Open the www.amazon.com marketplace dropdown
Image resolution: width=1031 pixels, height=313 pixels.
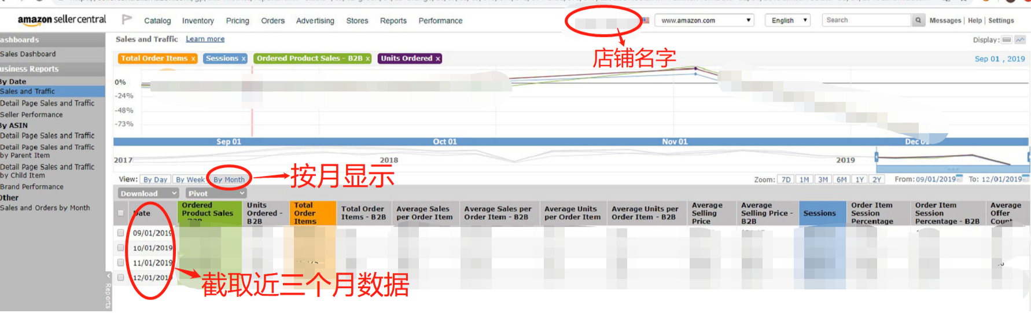click(704, 20)
